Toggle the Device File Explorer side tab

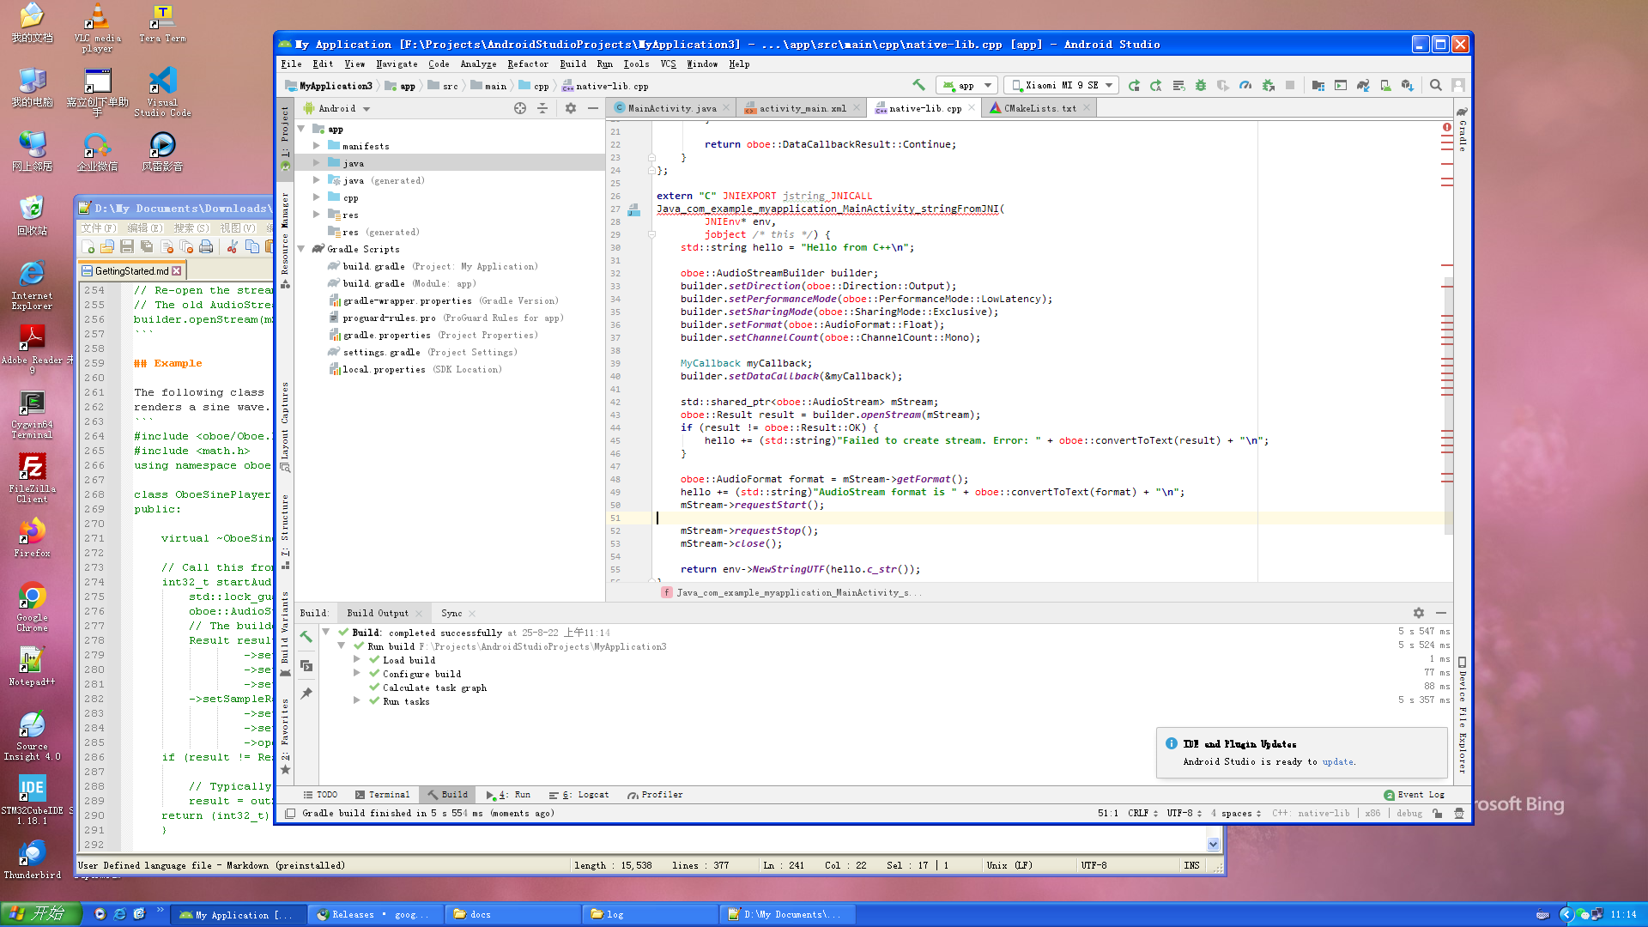click(x=1463, y=715)
